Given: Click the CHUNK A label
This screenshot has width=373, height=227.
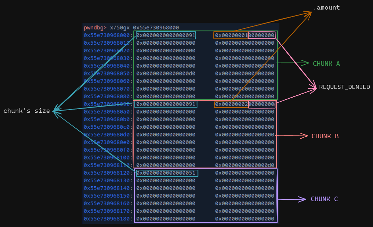Looking at the screenshot, I should point(326,64).
